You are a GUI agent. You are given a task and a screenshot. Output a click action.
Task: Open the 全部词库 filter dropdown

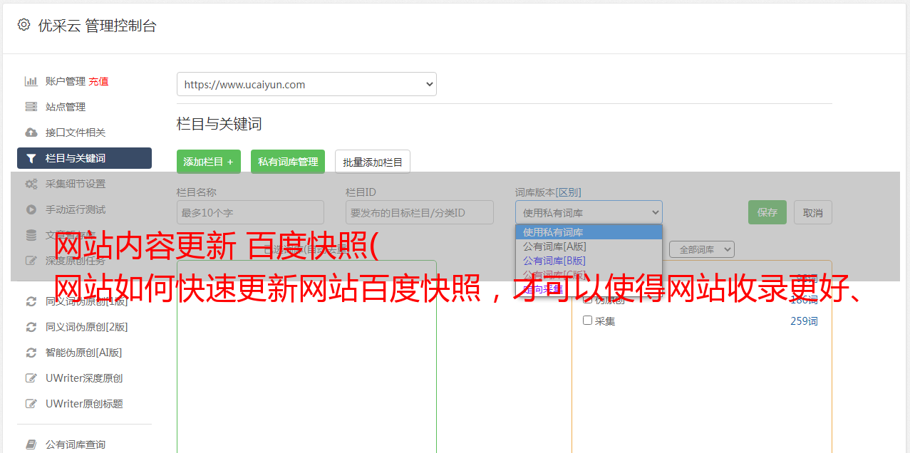(x=702, y=249)
